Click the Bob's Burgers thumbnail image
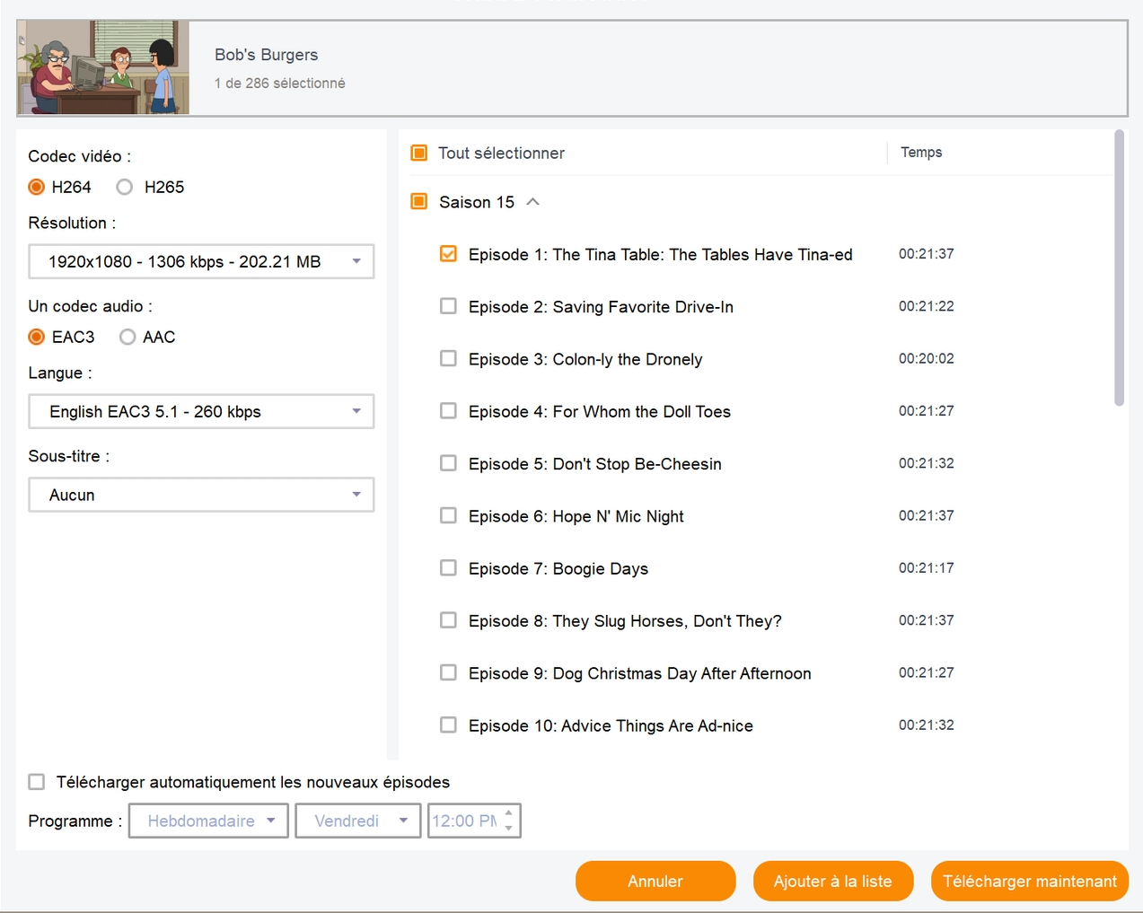This screenshot has height=913, width=1143. coord(103,67)
